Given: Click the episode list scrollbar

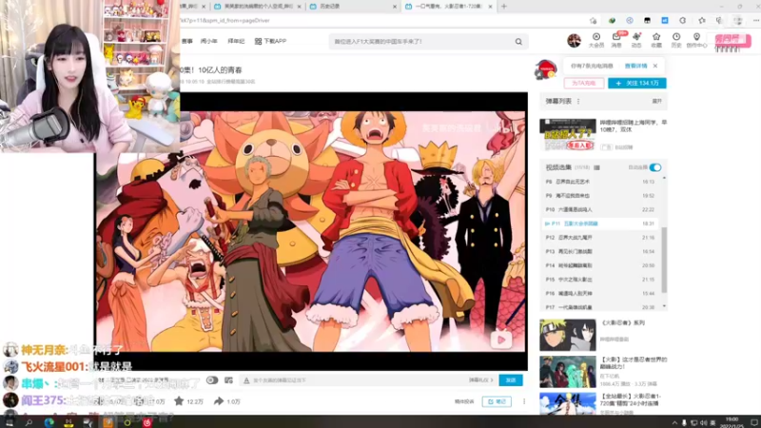Looking at the screenshot, I should [x=664, y=260].
